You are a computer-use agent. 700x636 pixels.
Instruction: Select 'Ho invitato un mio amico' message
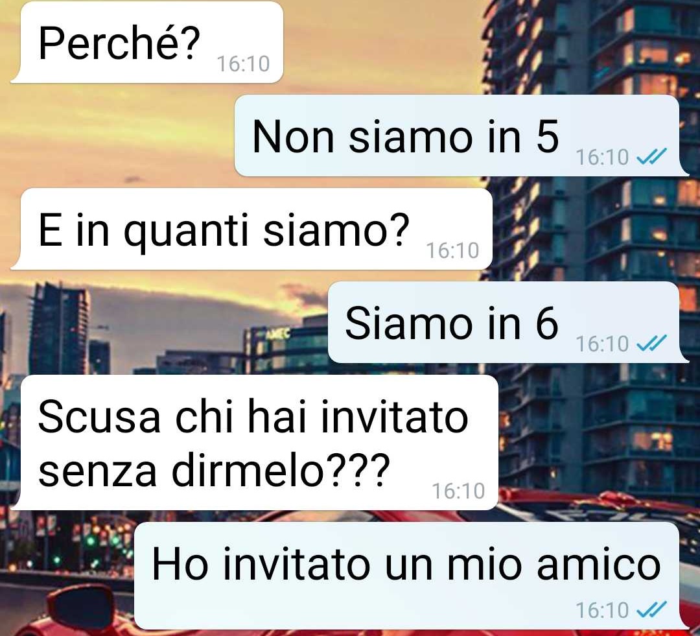tap(412, 576)
